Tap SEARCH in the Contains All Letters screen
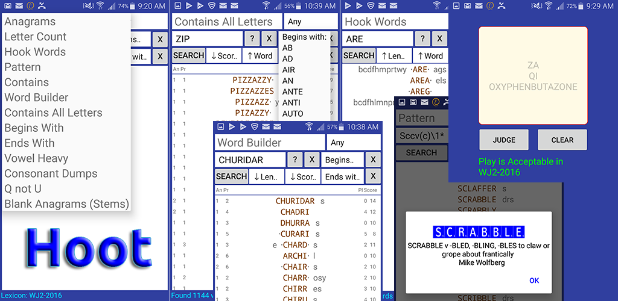The image size is (618, 301). pos(189,55)
